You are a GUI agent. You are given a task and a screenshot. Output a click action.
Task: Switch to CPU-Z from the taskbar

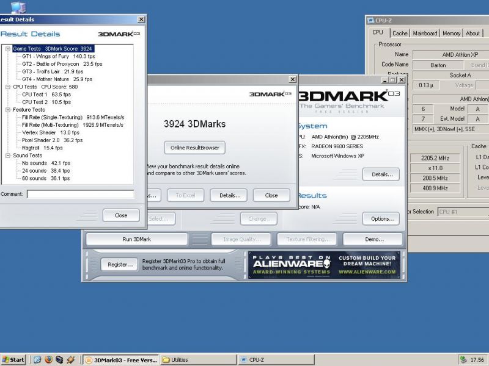pyautogui.click(x=276, y=360)
